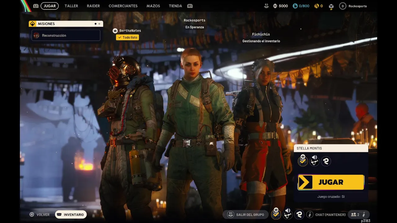Screen dimensions: 397x223
Task: Click R-logo avatar in Stella Montis panel
Action: (x=326, y=161)
